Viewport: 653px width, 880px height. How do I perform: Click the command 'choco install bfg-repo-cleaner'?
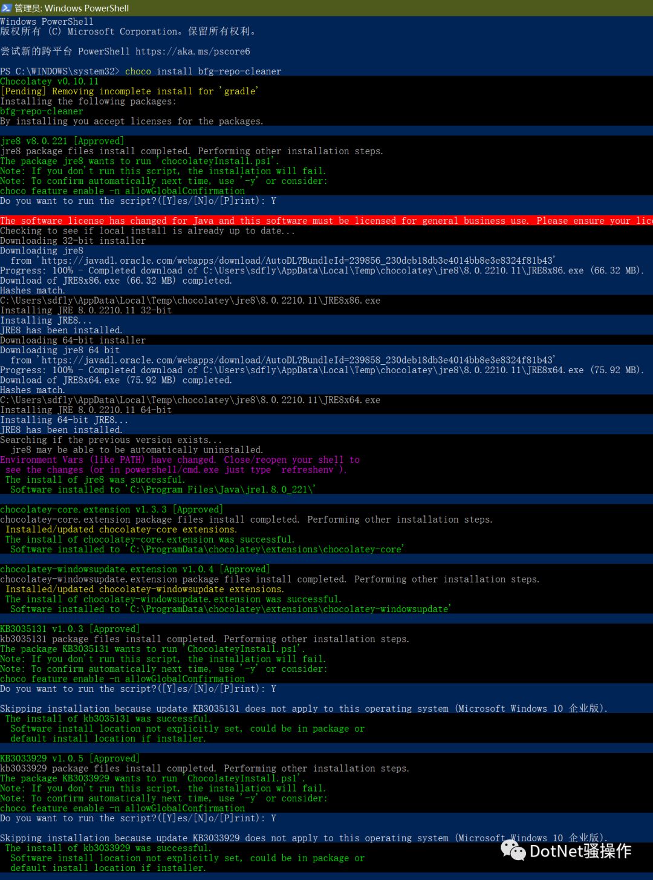[x=203, y=71]
